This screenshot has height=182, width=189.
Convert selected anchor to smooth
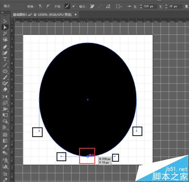(48, 6)
